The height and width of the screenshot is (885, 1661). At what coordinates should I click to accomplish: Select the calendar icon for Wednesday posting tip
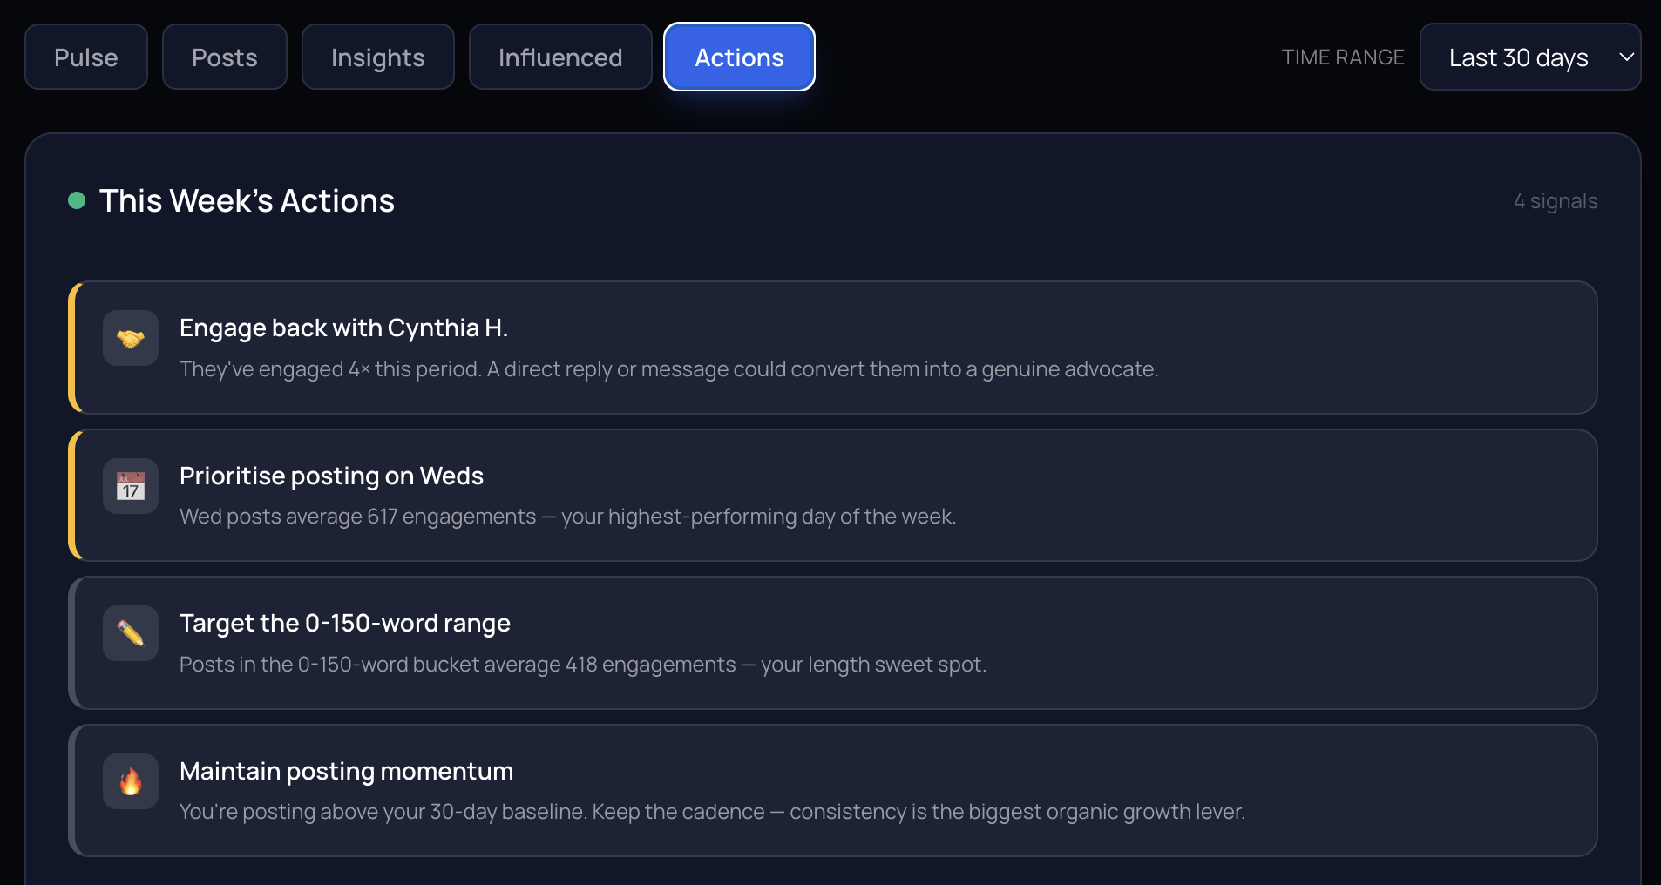(x=130, y=486)
